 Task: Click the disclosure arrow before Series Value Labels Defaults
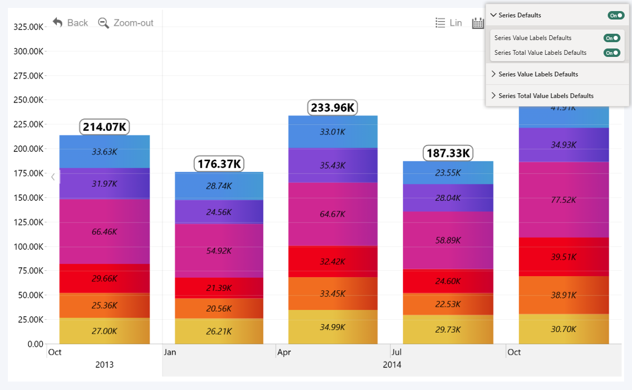(x=493, y=74)
